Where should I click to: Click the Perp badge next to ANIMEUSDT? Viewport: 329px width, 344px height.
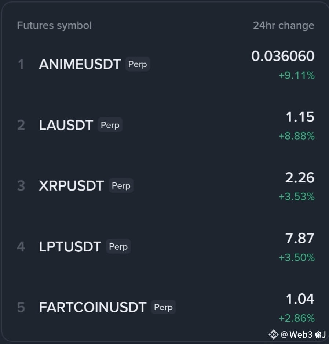point(138,64)
